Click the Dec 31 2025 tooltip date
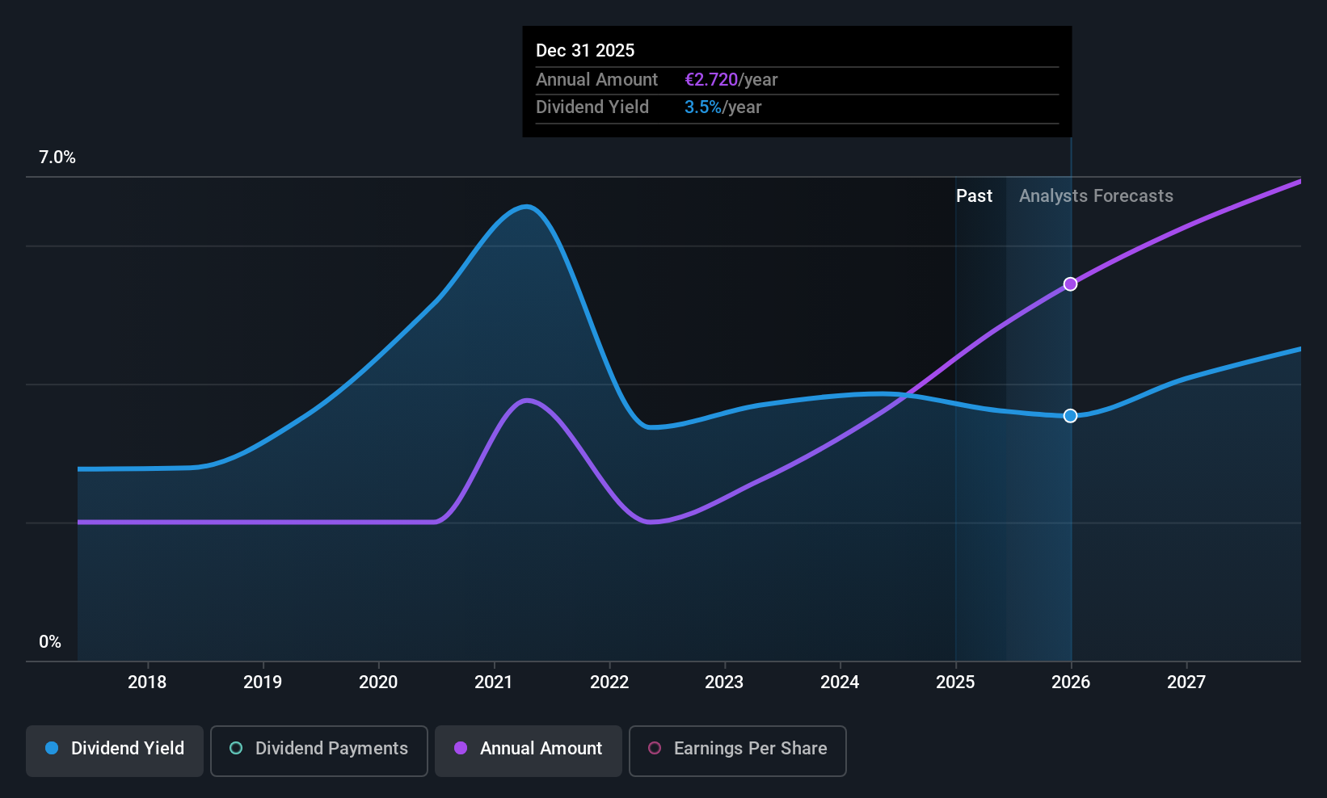Screen dimensions: 1327x798 pos(585,50)
